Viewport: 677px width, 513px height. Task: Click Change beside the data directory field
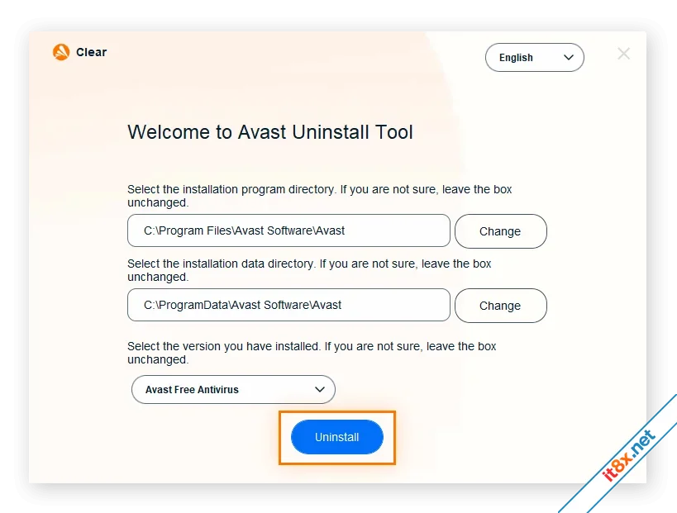pyautogui.click(x=501, y=306)
